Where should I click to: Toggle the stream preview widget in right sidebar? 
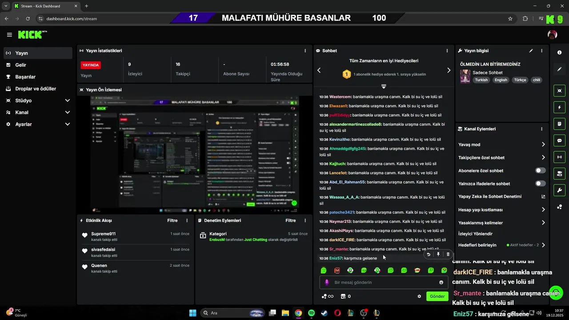[559, 91]
